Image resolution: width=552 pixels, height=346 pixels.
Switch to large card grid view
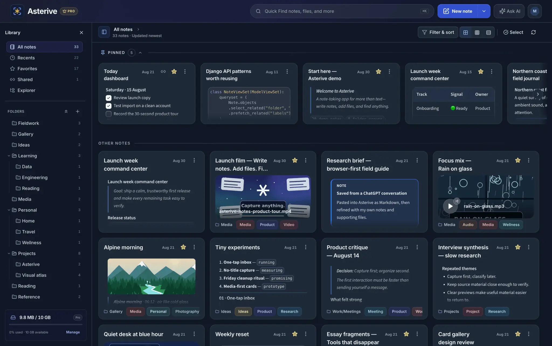(465, 32)
